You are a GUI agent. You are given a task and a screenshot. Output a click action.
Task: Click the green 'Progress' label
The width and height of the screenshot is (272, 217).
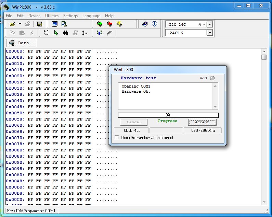pos(168,121)
